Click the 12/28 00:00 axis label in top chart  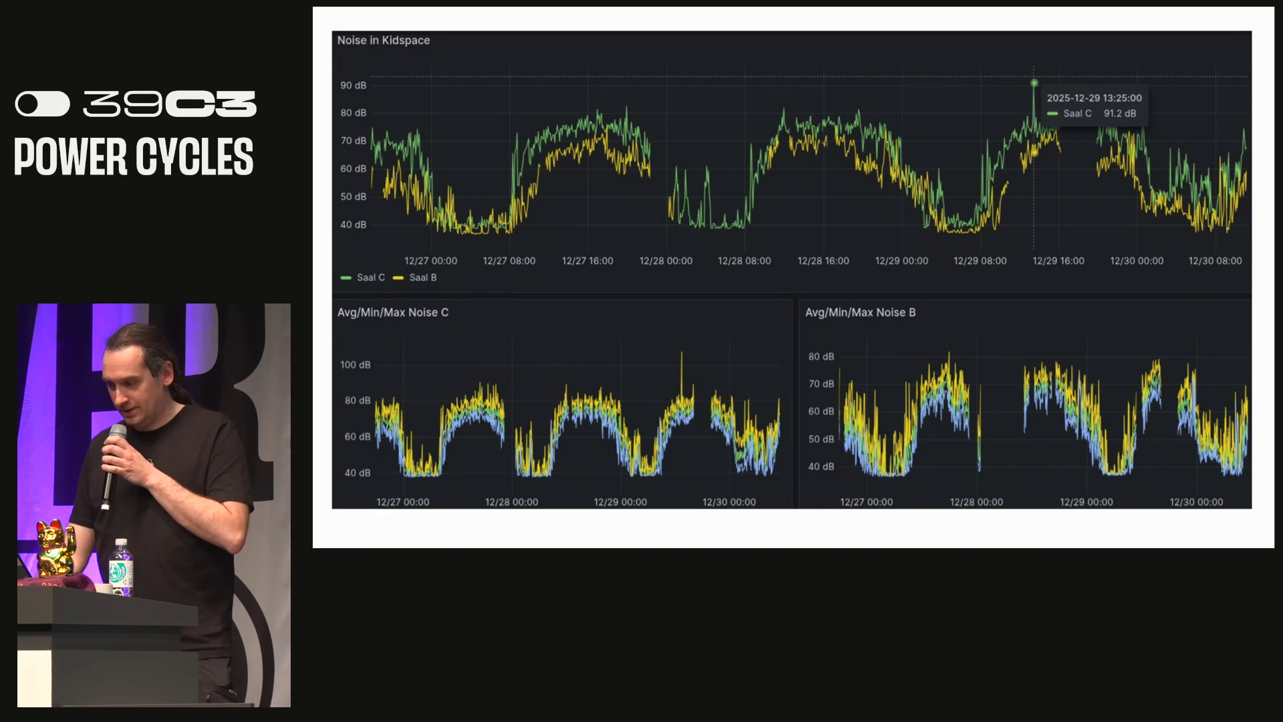(x=666, y=261)
